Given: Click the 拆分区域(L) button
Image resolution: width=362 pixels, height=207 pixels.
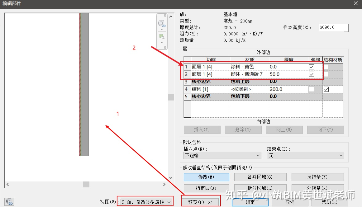Looking at the screenshot, I should click(x=260, y=188).
